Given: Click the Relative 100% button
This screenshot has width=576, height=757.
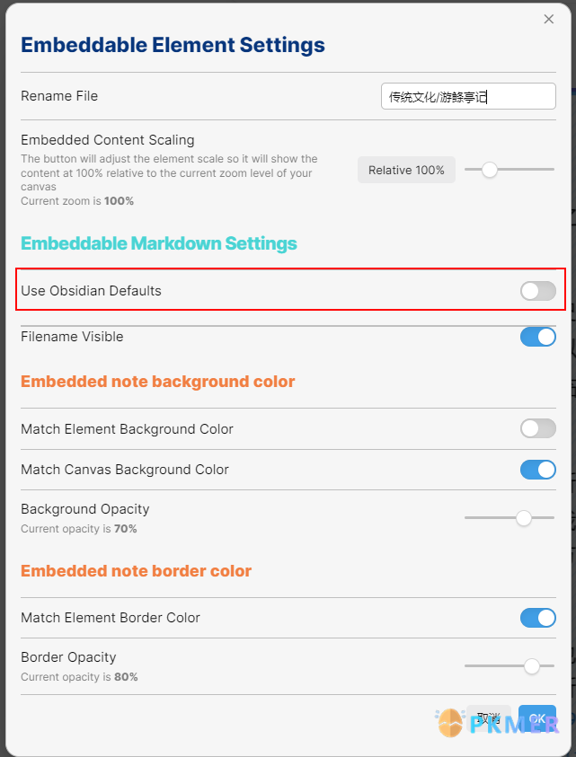Looking at the screenshot, I should [406, 170].
